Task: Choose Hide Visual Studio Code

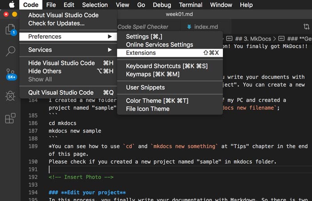Action: point(68,63)
